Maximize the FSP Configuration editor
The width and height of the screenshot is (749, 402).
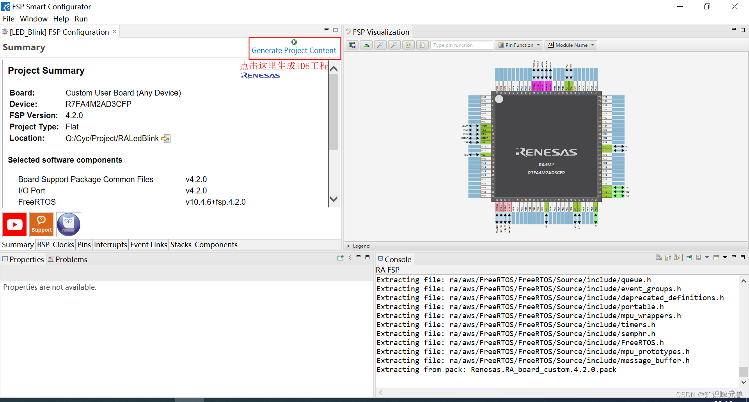pyautogui.click(x=335, y=30)
